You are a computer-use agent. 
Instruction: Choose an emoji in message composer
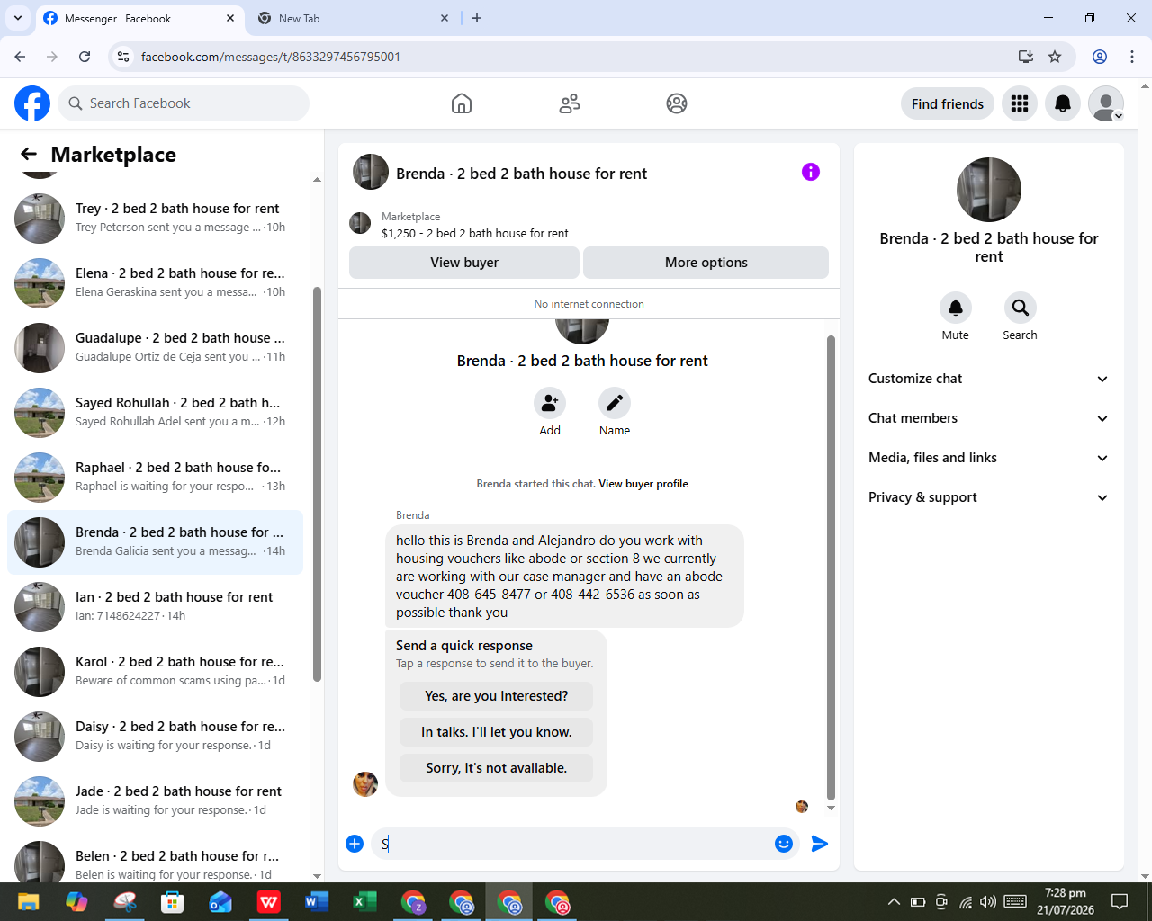click(784, 844)
